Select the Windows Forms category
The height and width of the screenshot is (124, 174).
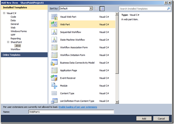click(19, 31)
